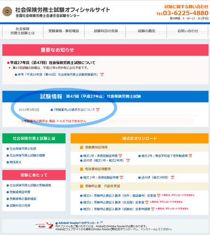Image resolution: width=210 pixels, height=235 pixels.
Task: Click date 2015年3月2日
Action: (29, 110)
